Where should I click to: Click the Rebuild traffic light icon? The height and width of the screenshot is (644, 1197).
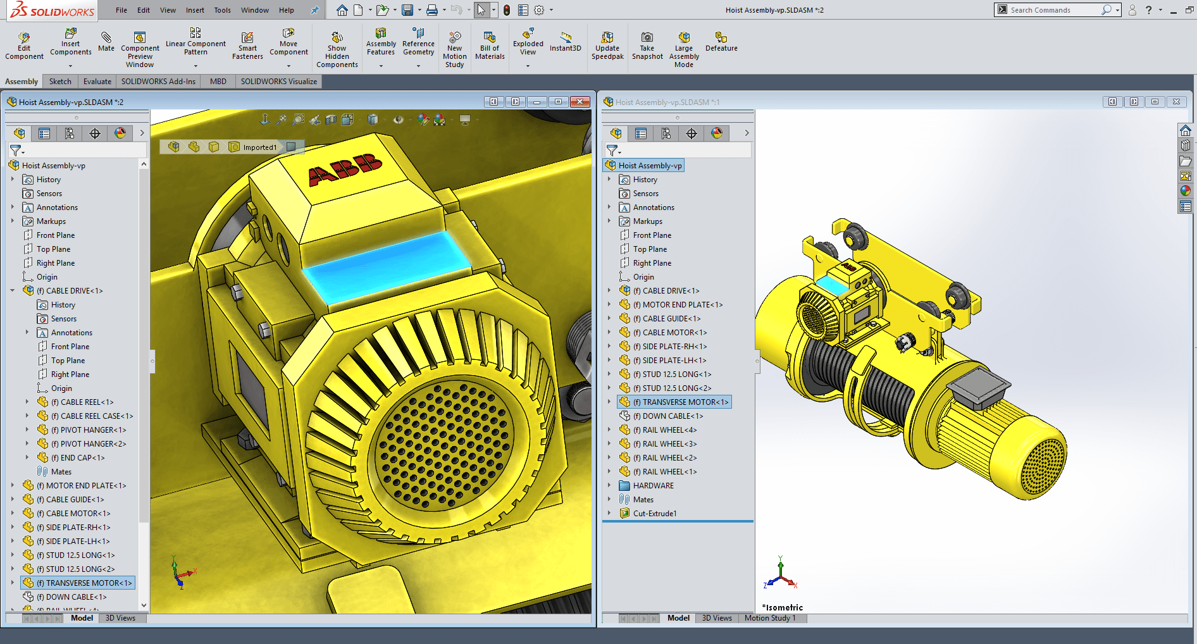click(x=507, y=10)
